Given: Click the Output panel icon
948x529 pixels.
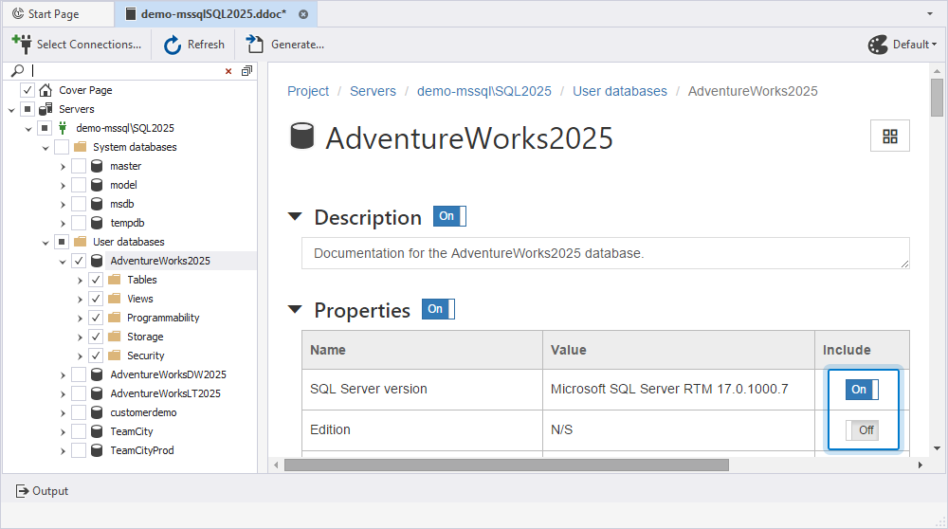Looking at the screenshot, I should coord(22,491).
